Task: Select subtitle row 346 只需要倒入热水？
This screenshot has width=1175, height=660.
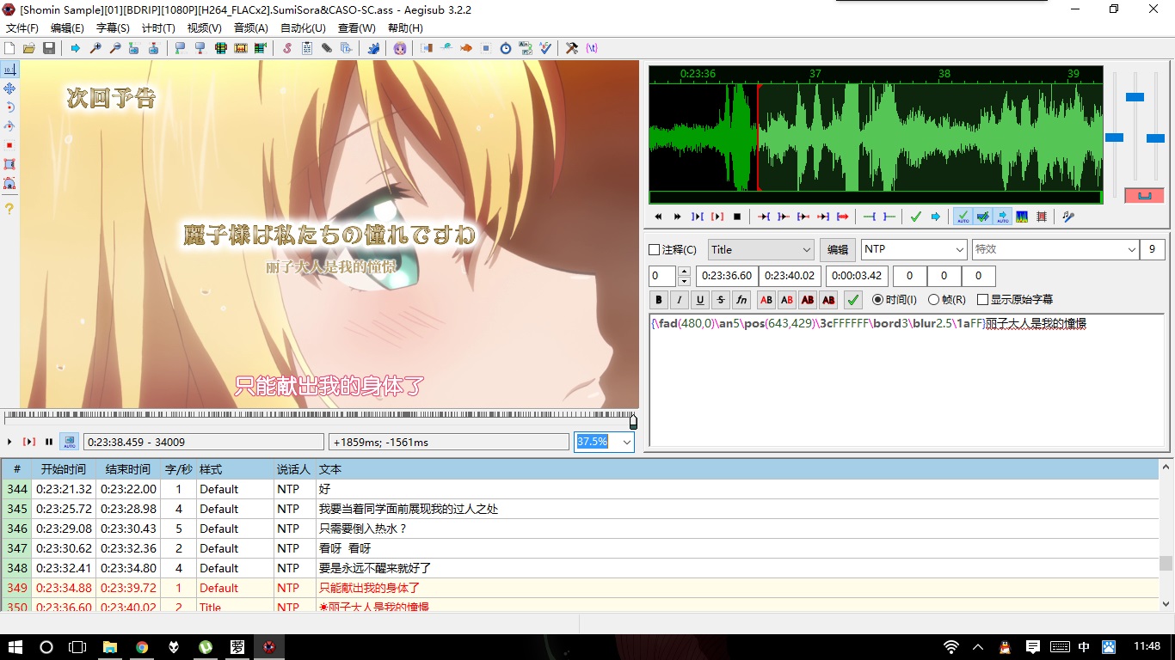Action: pyautogui.click(x=580, y=529)
